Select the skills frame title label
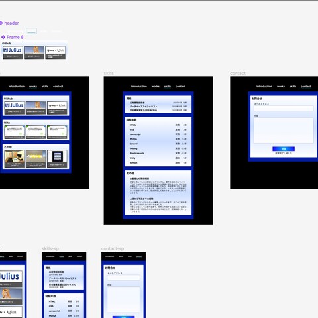 pos(109,73)
